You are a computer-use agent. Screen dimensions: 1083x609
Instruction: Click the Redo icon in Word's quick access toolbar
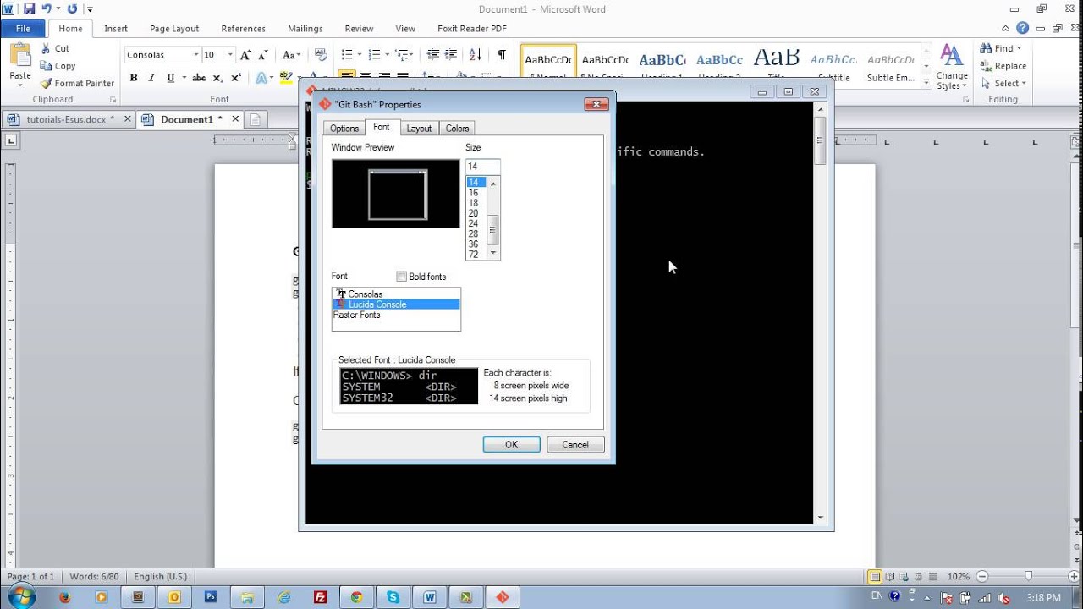[x=72, y=8]
